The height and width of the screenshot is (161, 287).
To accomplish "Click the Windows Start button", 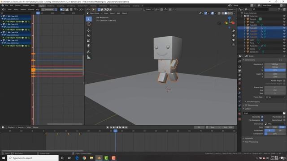I will [x=4, y=158].
